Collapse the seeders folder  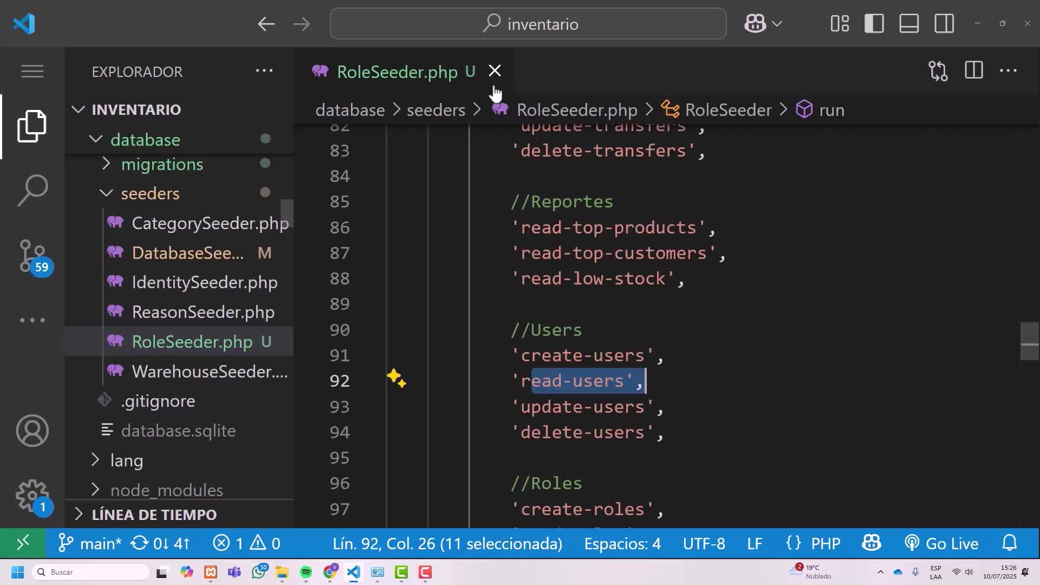pos(106,193)
